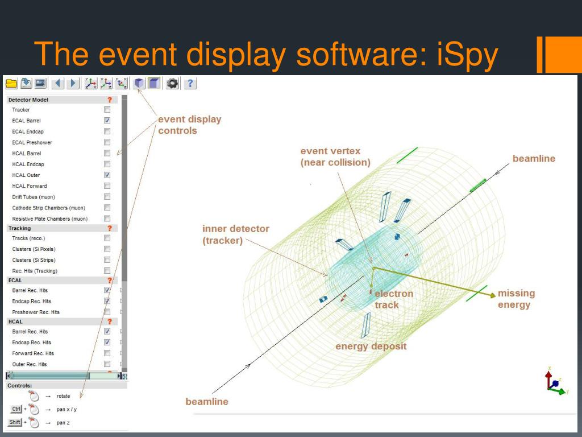Collapse the Detector Model section header
This screenshot has height=437, width=582.
62,100
